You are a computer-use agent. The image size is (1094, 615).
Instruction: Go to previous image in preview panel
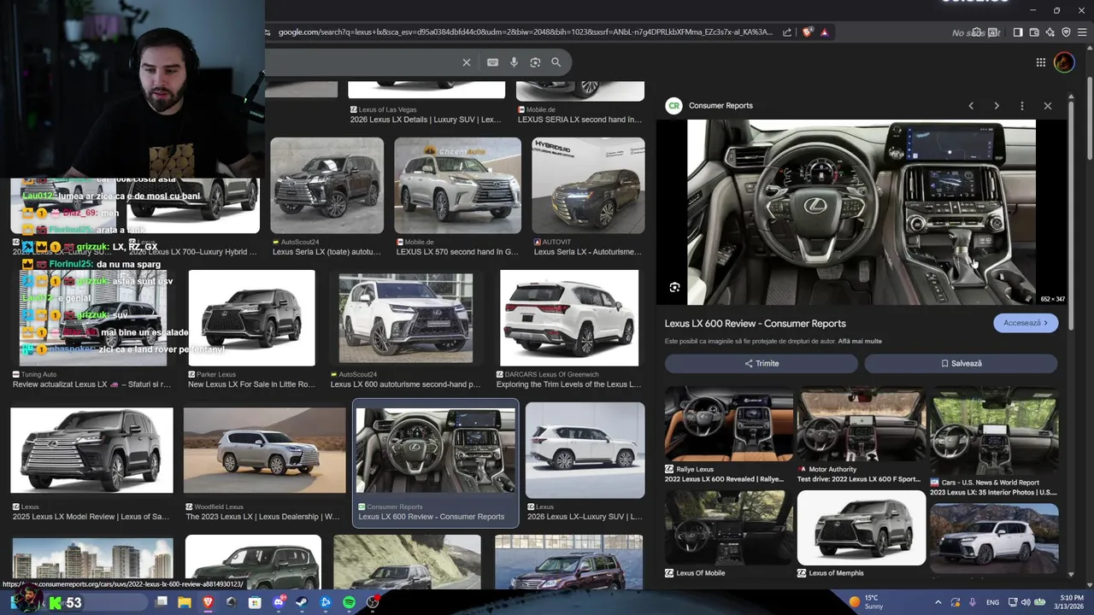[971, 106]
